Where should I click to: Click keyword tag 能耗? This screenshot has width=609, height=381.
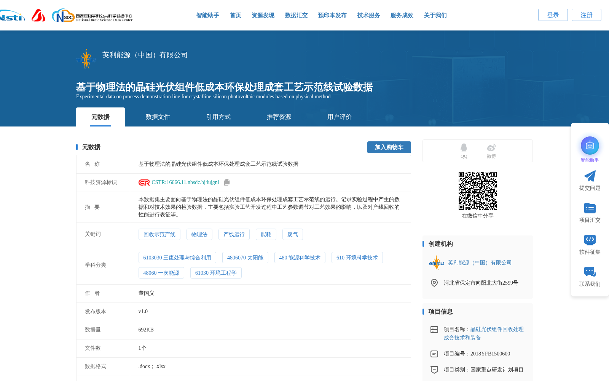pos(266,234)
